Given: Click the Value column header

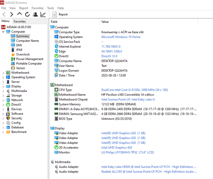Looking at the screenshot, I should pyautogui.click(x=149, y=22).
